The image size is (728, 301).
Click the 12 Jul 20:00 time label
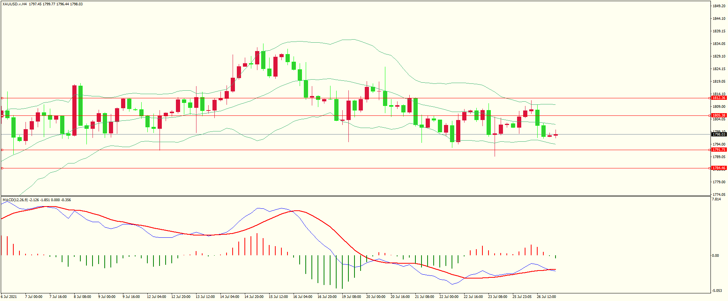pyautogui.click(x=181, y=297)
